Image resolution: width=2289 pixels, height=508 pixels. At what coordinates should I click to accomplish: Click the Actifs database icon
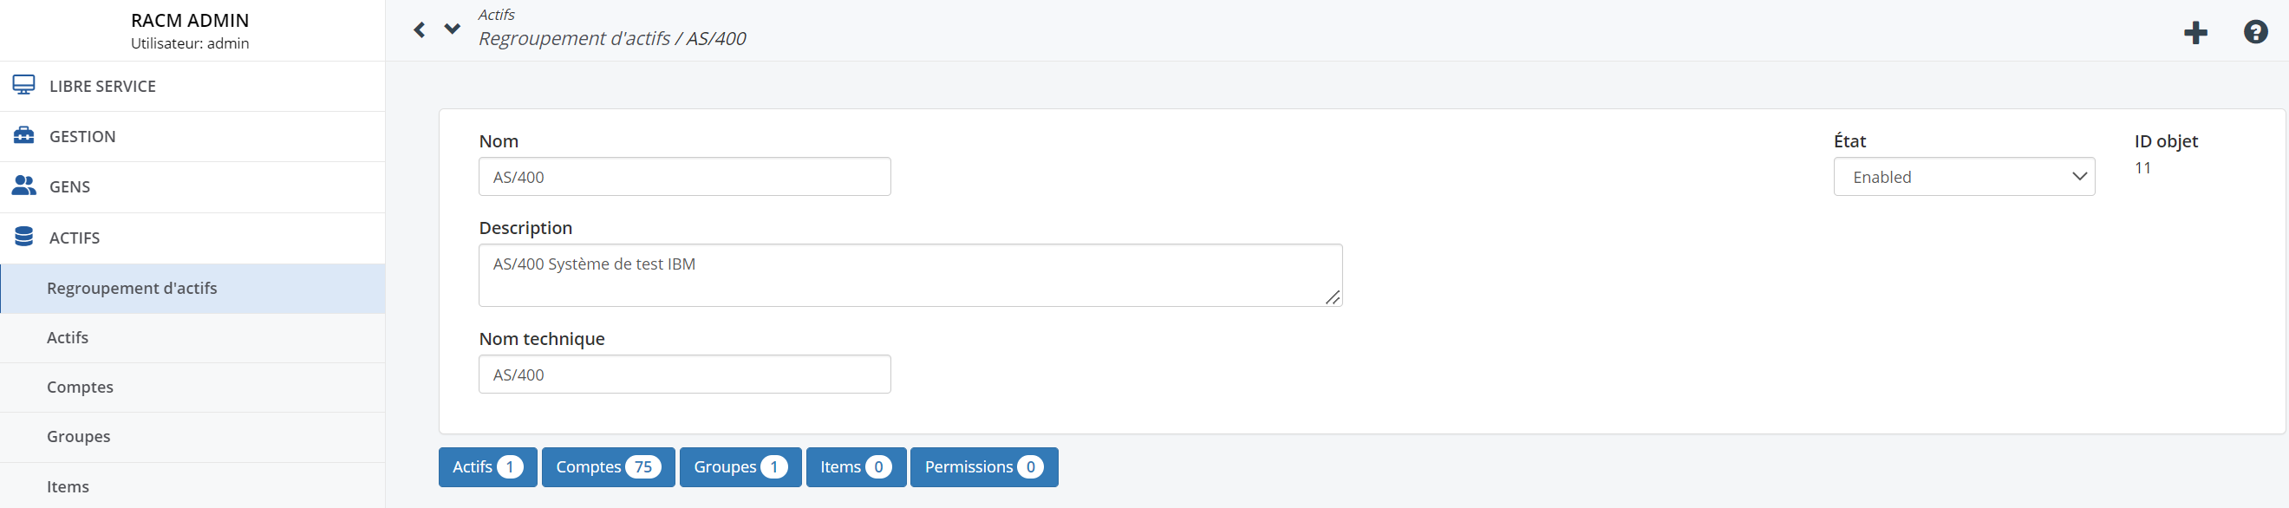(x=24, y=237)
